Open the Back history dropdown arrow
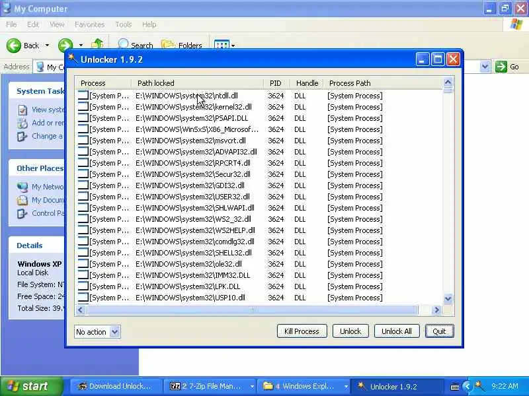529x396 pixels. tap(47, 45)
